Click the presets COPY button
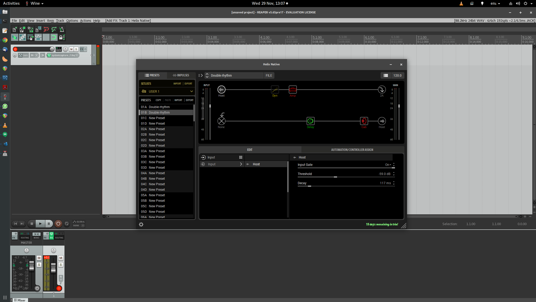This screenshot has height=302, width=536. coord(158,100)
